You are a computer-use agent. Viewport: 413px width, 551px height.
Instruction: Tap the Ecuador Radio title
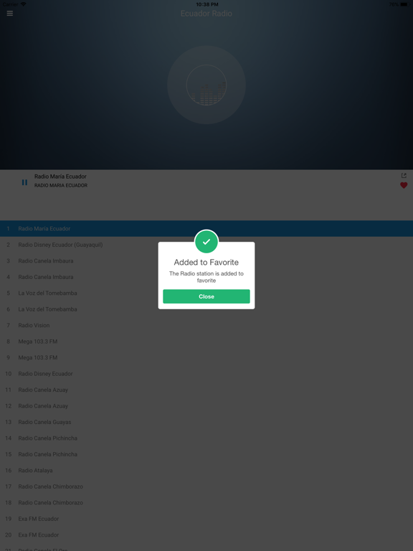click(206, 14)
